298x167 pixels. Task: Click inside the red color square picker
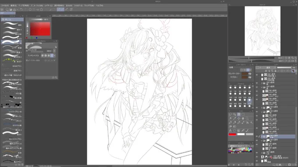[40, 29]
